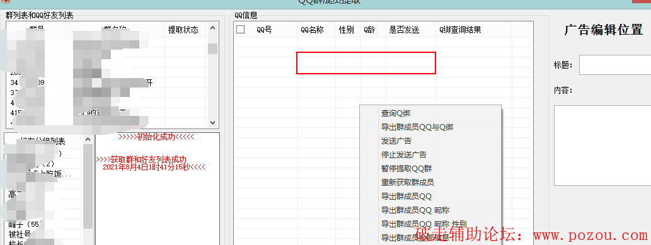The height and width of the screenshot is (245, 651).
Task: Choose the plain 导出群成员QQ menu item
Action: pyautogui.click(x=406, y=196)
